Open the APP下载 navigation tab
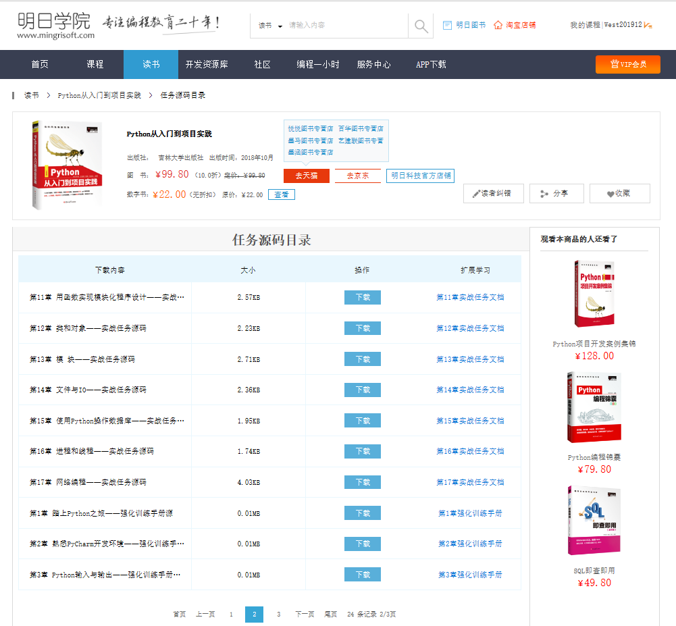 431,64
